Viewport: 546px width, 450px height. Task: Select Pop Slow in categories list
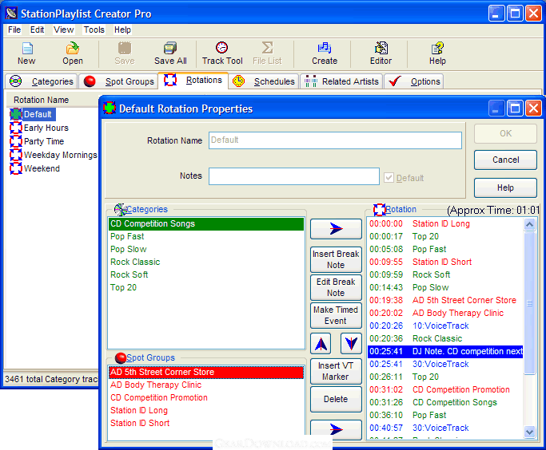point(205,249)
